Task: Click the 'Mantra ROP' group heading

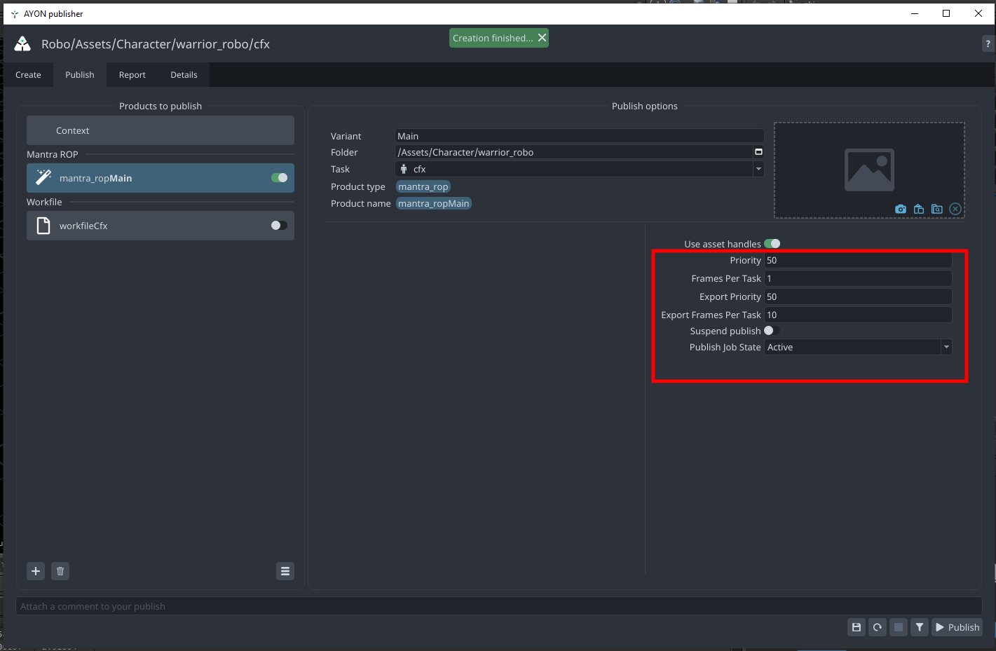Action: click(53, 154)
